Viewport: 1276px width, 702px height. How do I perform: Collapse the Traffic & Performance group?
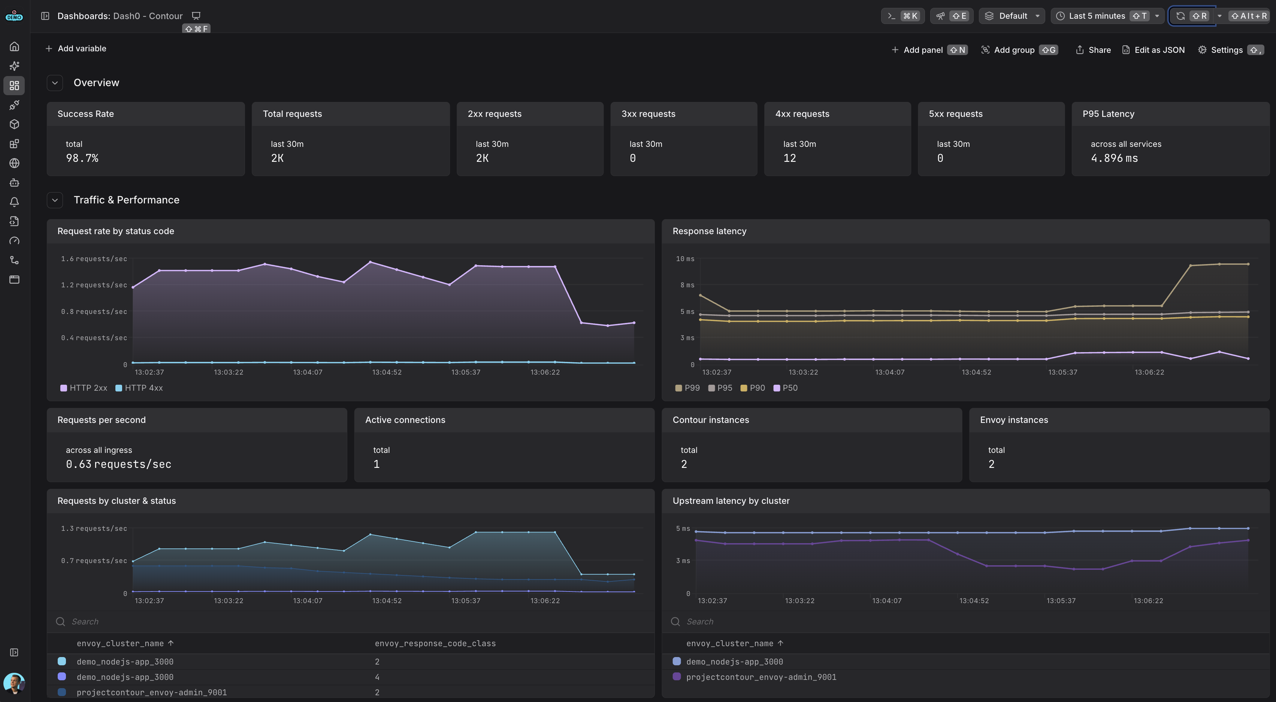point(55,200)
